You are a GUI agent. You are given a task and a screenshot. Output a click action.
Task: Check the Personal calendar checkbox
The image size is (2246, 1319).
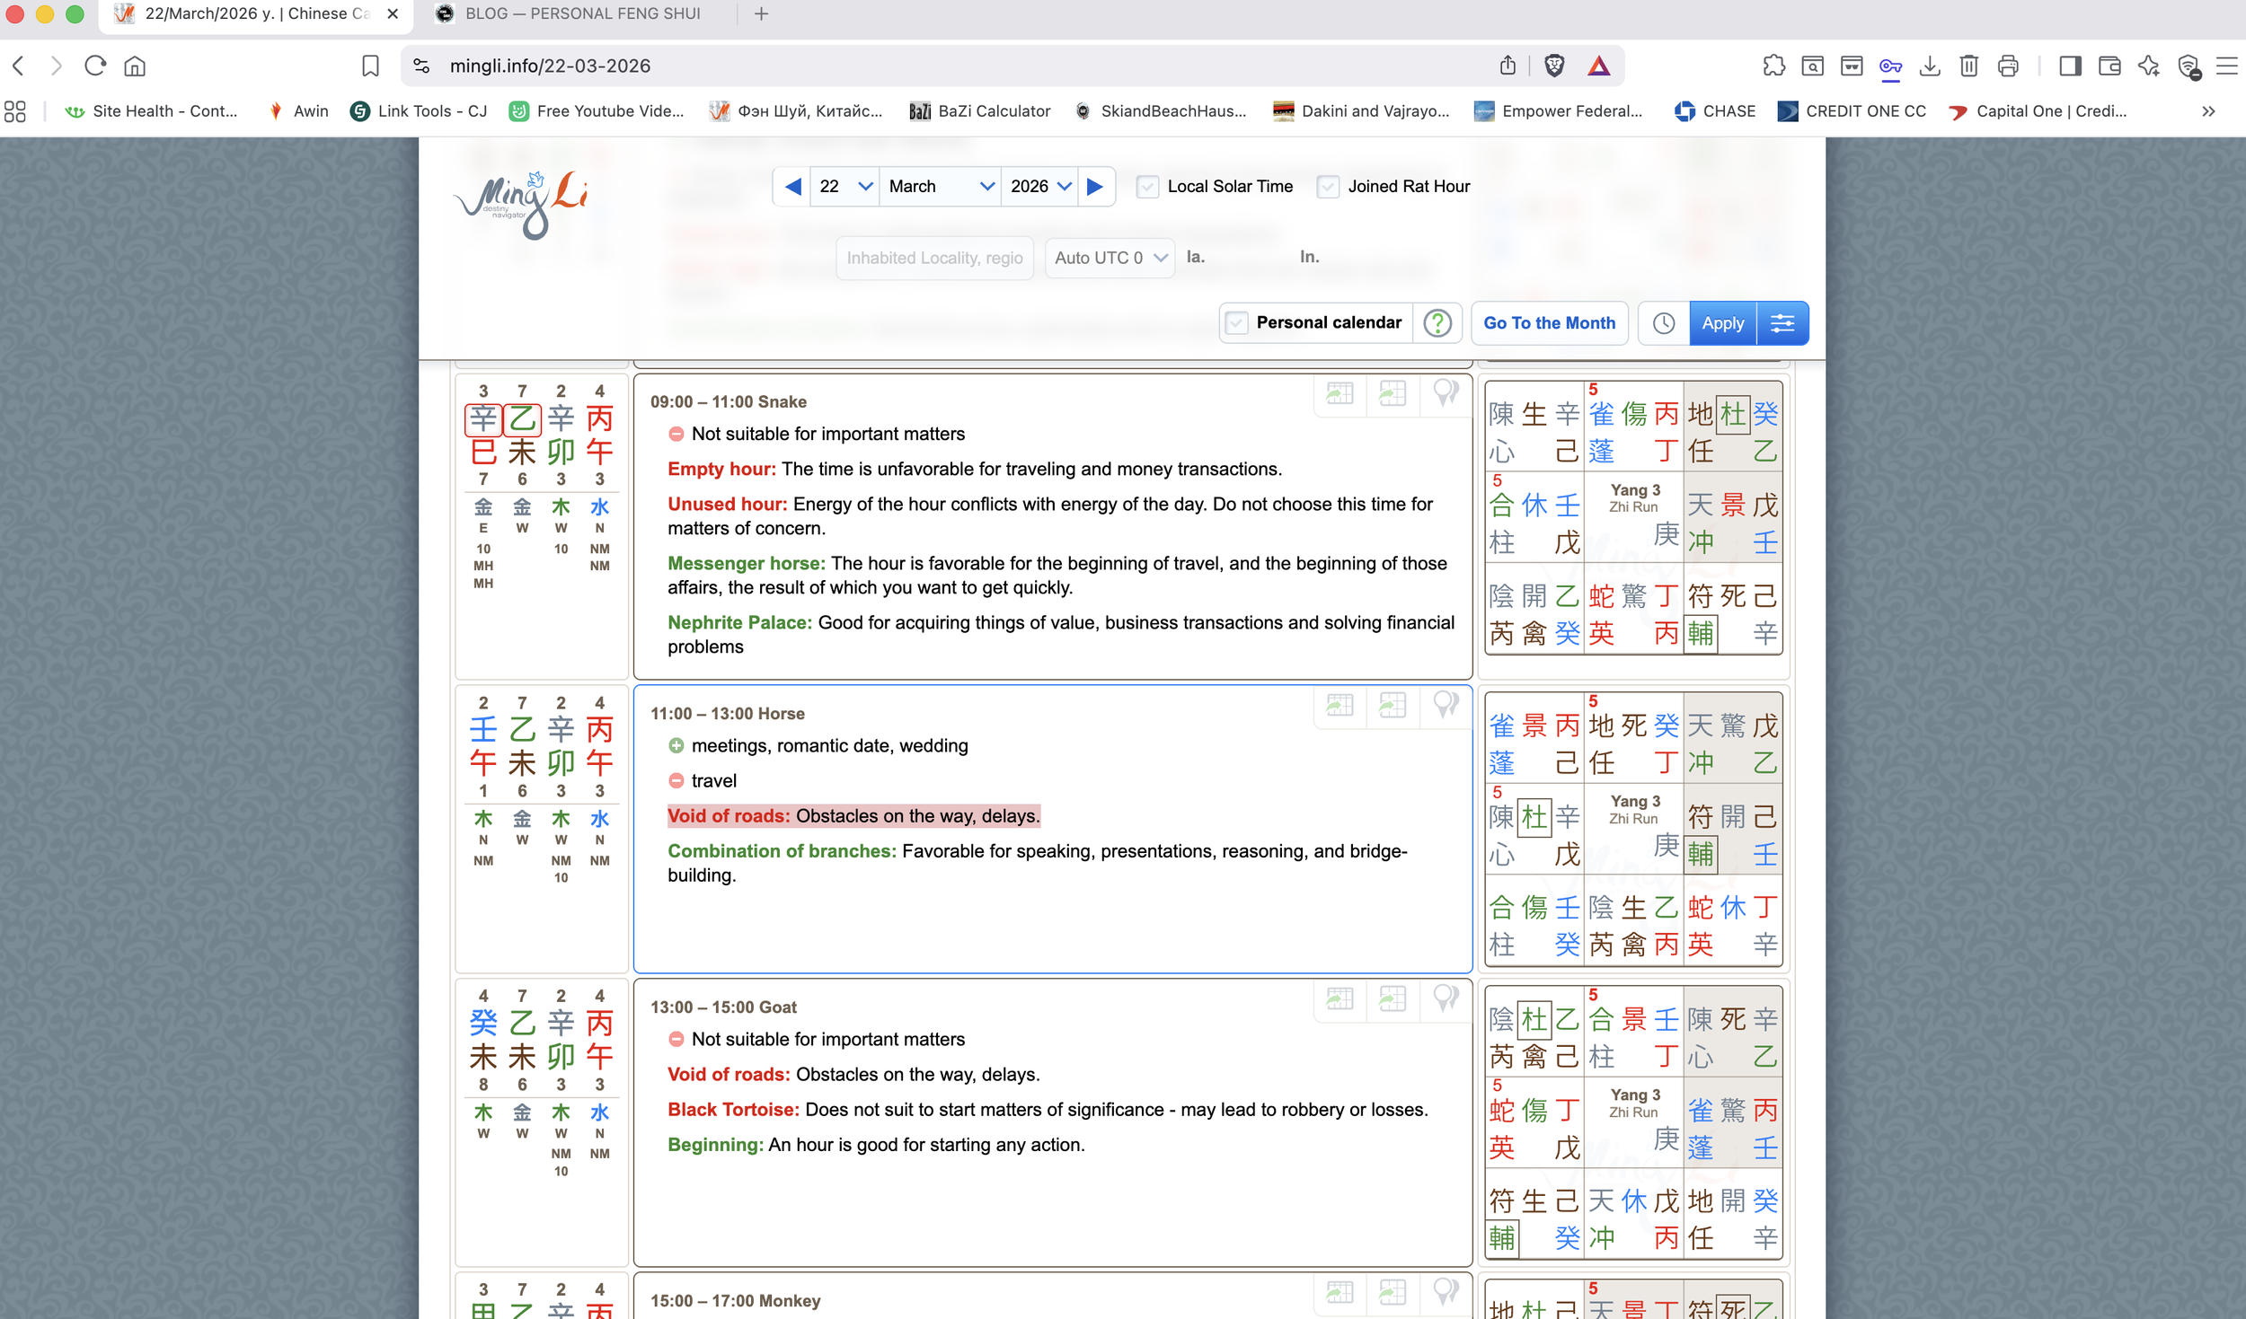(1237, 323)
